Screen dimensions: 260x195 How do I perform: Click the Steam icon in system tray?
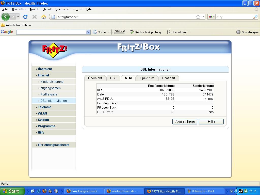click(x=241, y=191)
